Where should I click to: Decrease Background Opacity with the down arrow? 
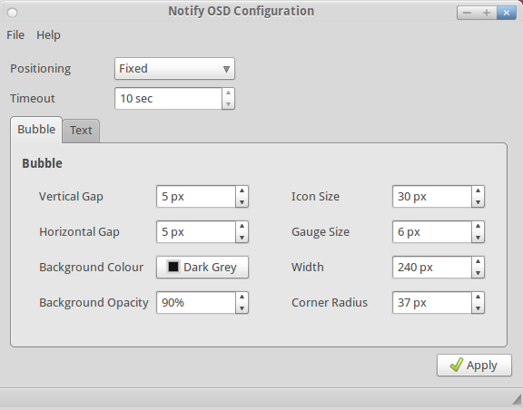point(242,308)
